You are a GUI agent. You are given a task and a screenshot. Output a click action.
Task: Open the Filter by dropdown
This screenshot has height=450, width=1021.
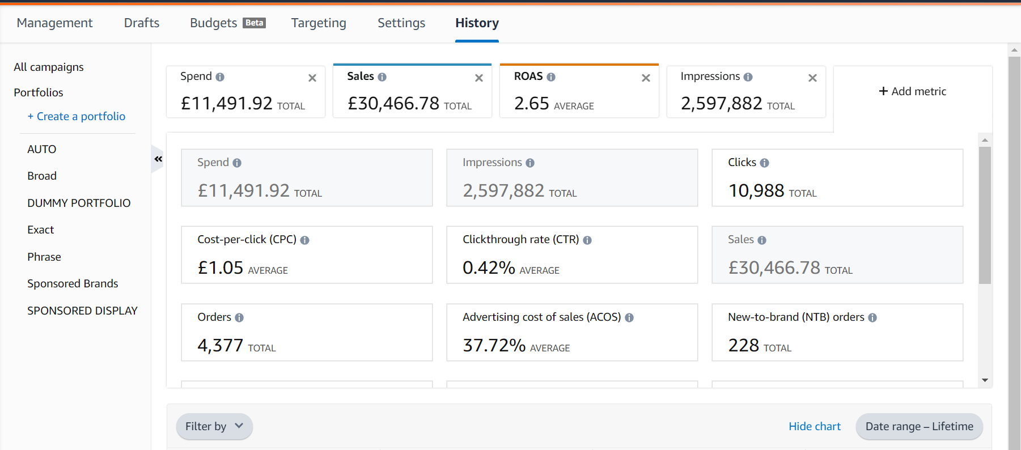[x=214, y=426]
